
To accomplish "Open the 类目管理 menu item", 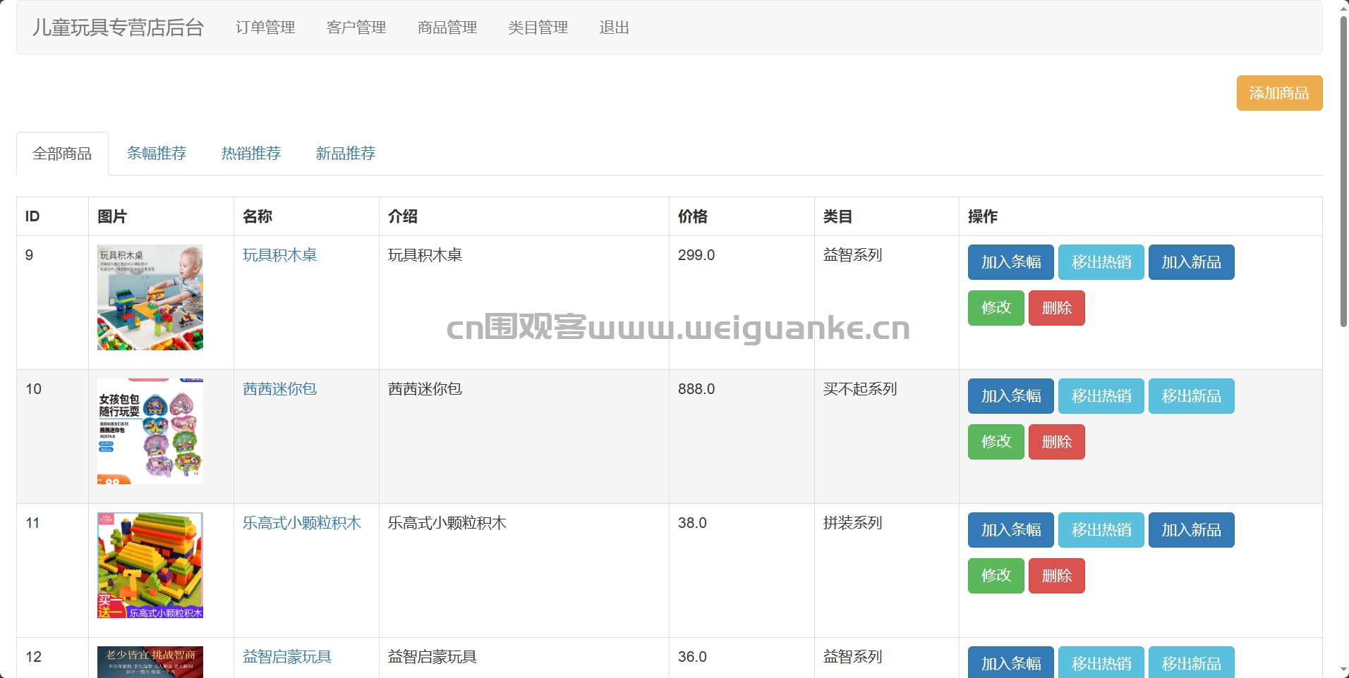I will pos(538,27).
